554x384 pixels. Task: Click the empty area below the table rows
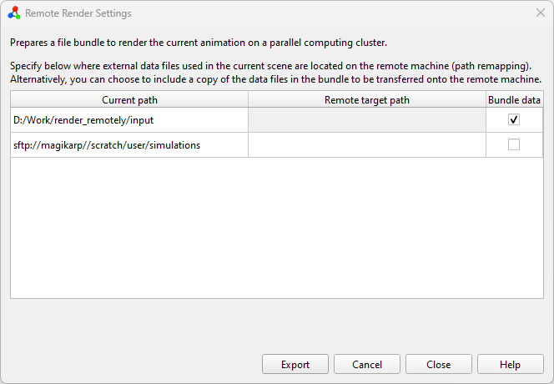[275, 225]
